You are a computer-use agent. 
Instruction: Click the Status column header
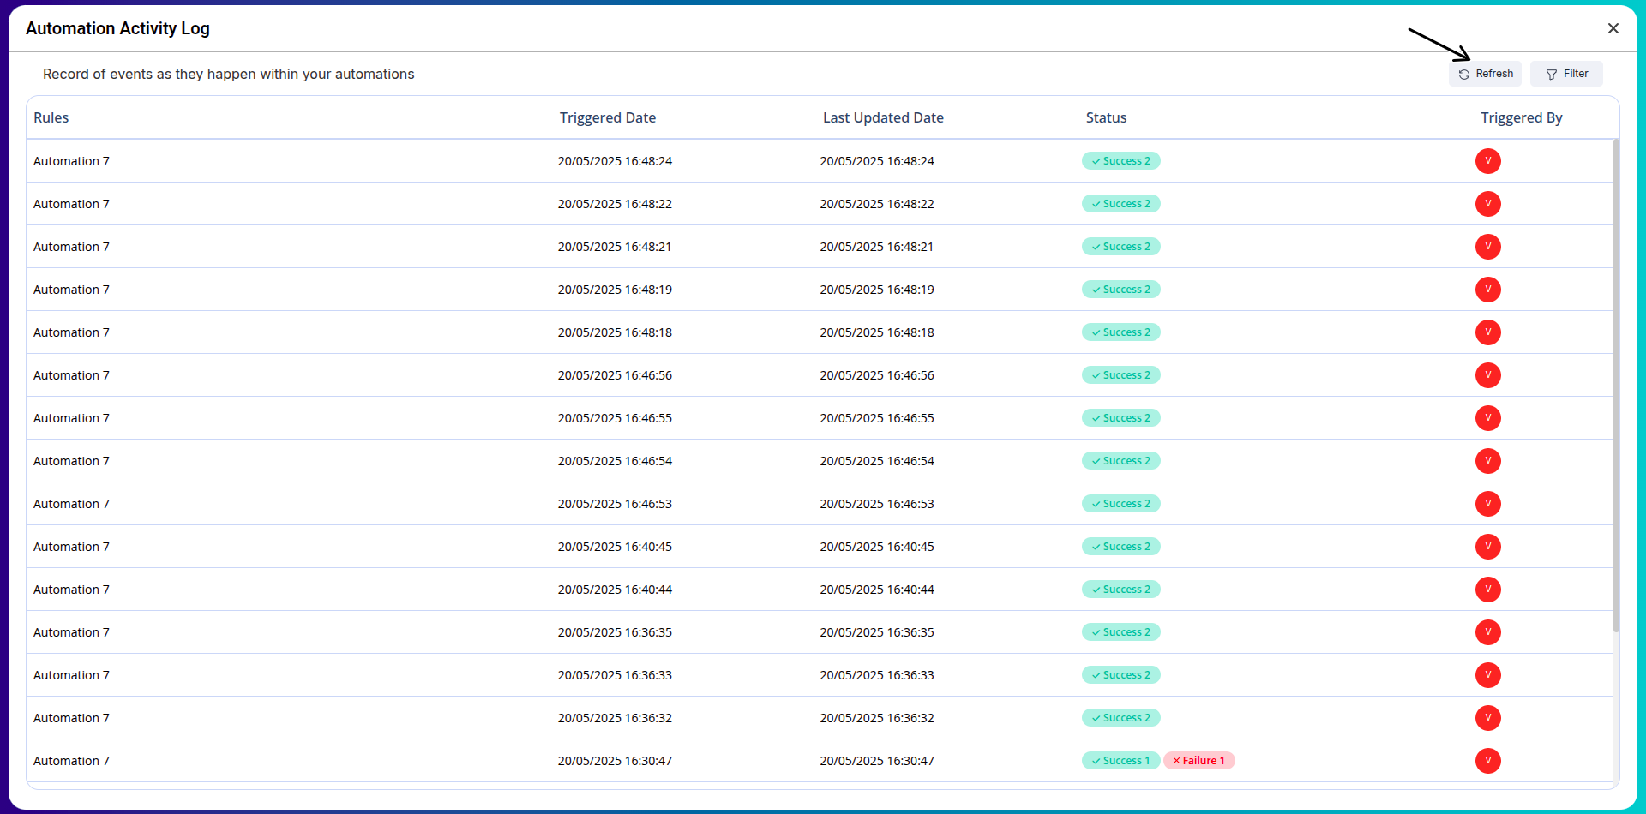pyautogui.click(x=1106, y=117)
